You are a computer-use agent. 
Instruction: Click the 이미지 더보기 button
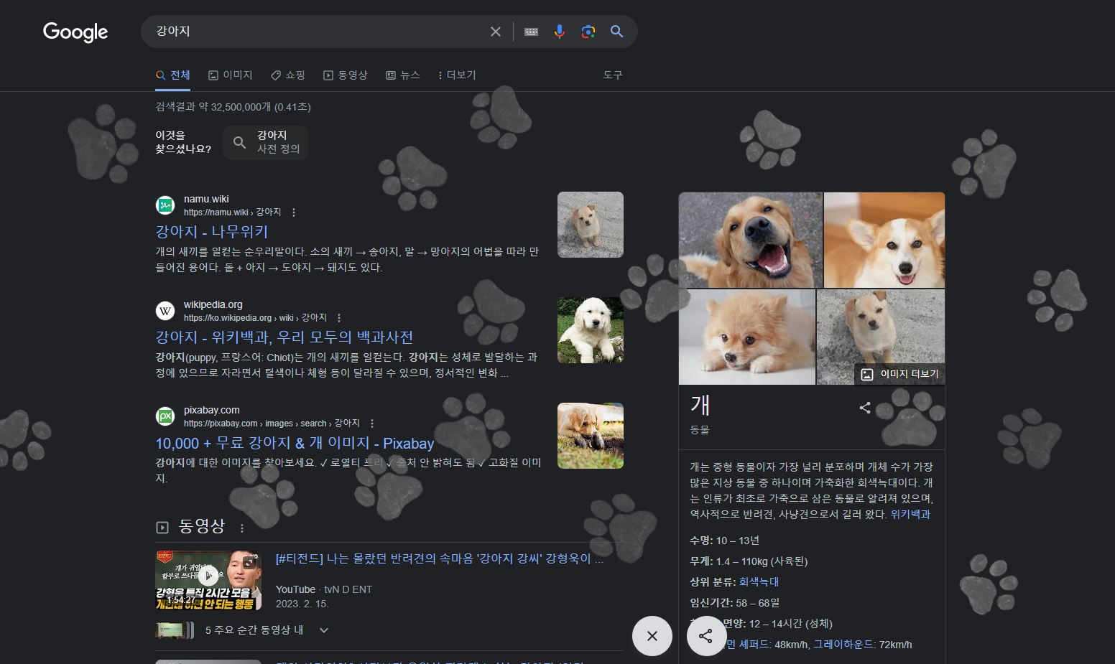tap(899, 374)
